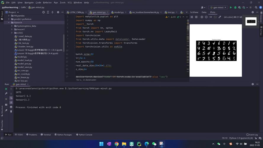Clear console output with trash icon
This screenshot has height=148, width=263.
11,111
